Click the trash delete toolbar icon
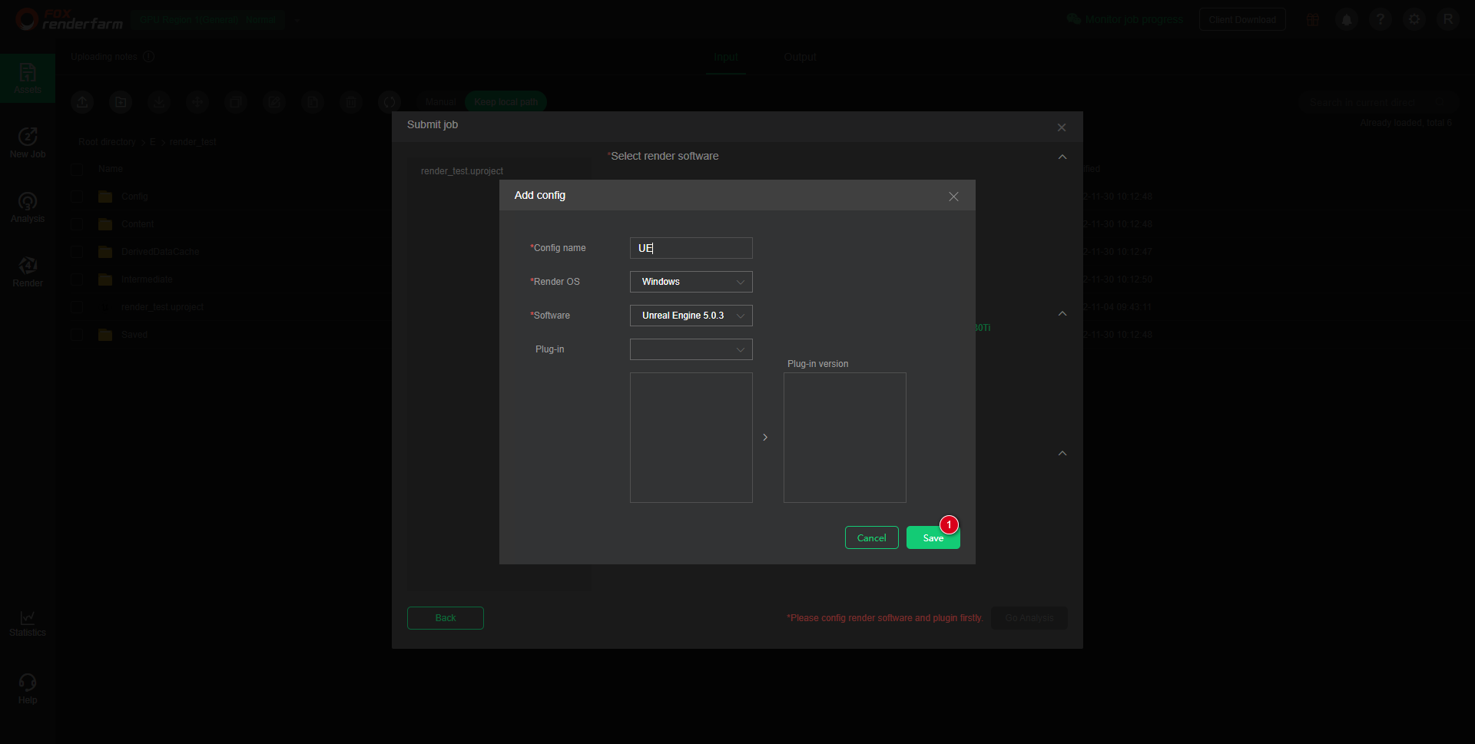The height and width of the screenshot is (744, 1475). coord(351,101)
